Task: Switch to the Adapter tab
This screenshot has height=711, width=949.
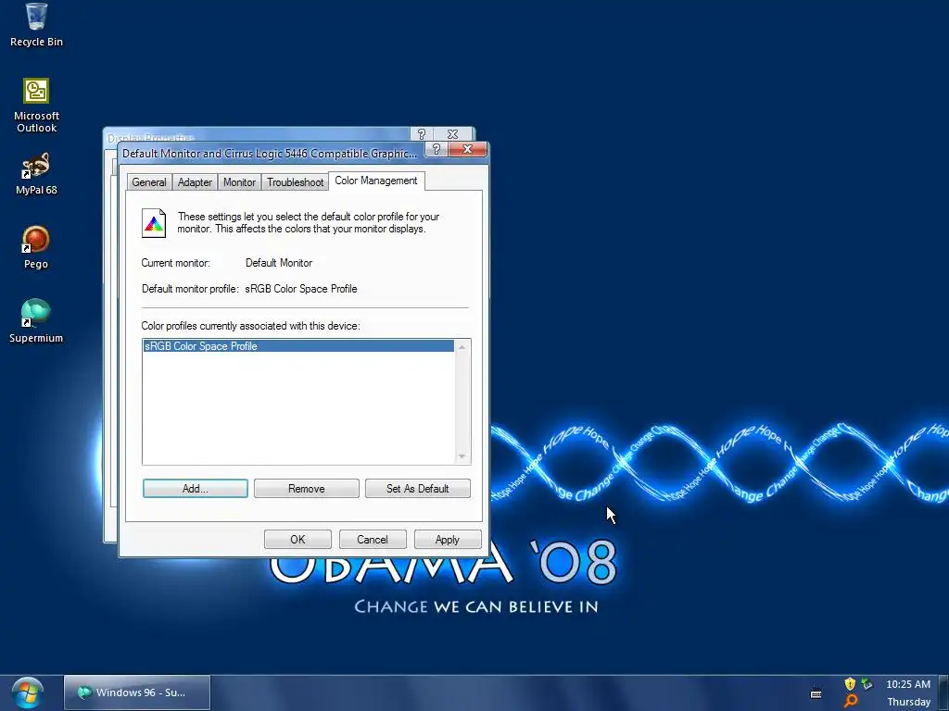Action: click(195, 182)
